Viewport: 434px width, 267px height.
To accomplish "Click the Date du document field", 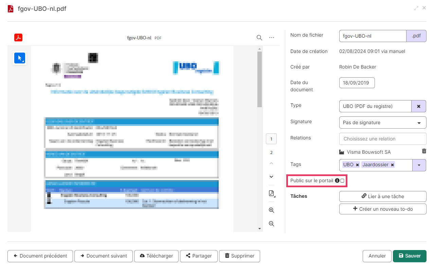I will [x=357, y=83].
